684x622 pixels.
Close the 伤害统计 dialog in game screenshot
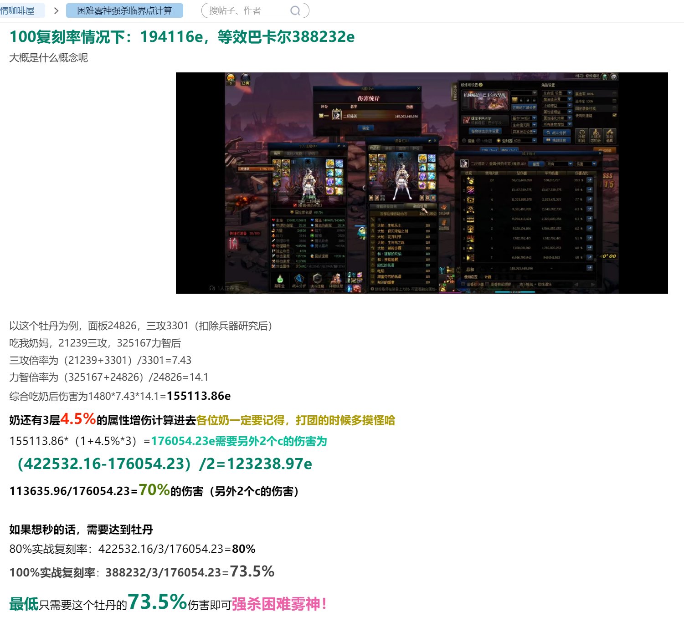(418, 88)
